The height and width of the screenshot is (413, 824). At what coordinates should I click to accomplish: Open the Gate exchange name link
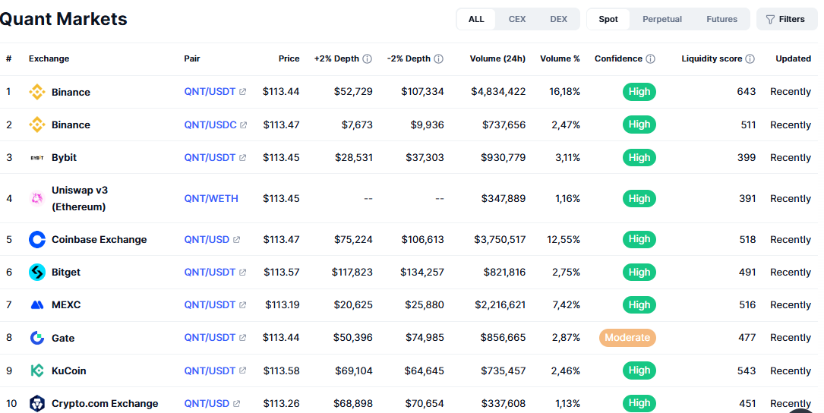(62, 338)
